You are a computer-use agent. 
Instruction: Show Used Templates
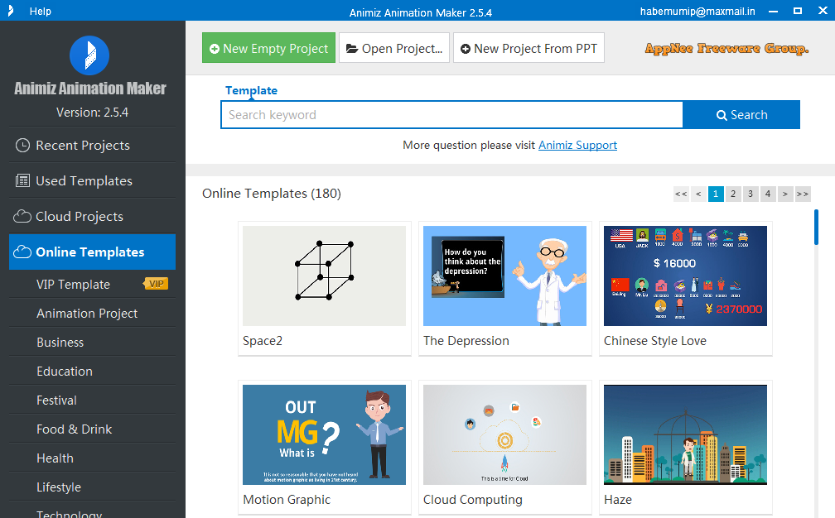(x=92, y=181)
